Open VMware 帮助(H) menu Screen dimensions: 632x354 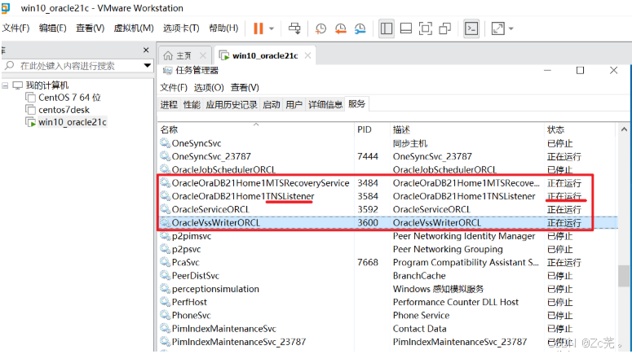[223, 28]
